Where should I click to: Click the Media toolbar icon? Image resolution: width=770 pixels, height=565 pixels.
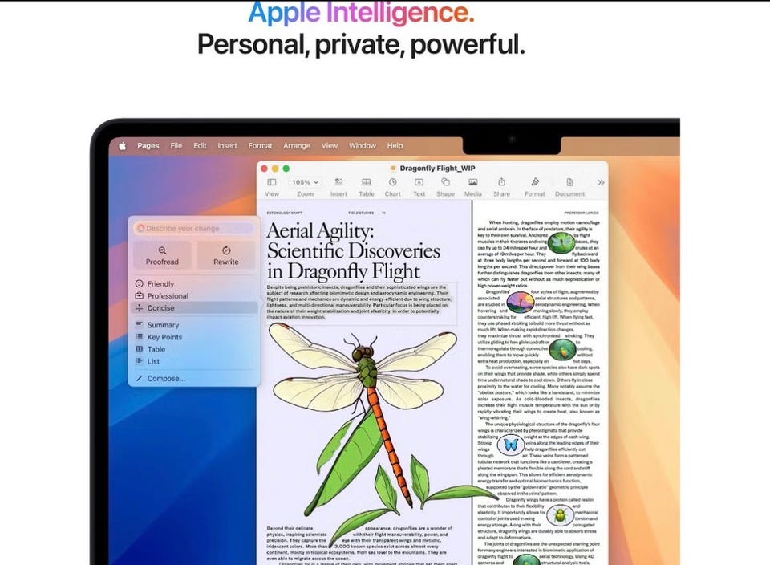pyautogui.click(x=473, y=182)
